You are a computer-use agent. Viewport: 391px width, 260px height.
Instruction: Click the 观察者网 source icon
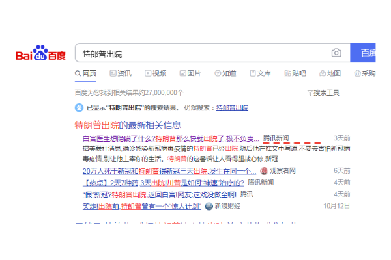pyautogui.click(x=264, y=171)
